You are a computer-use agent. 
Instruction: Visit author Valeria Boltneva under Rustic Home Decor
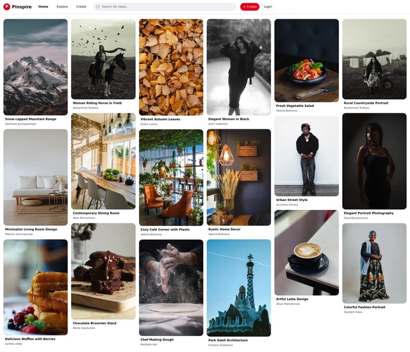(x=218, y=234)
